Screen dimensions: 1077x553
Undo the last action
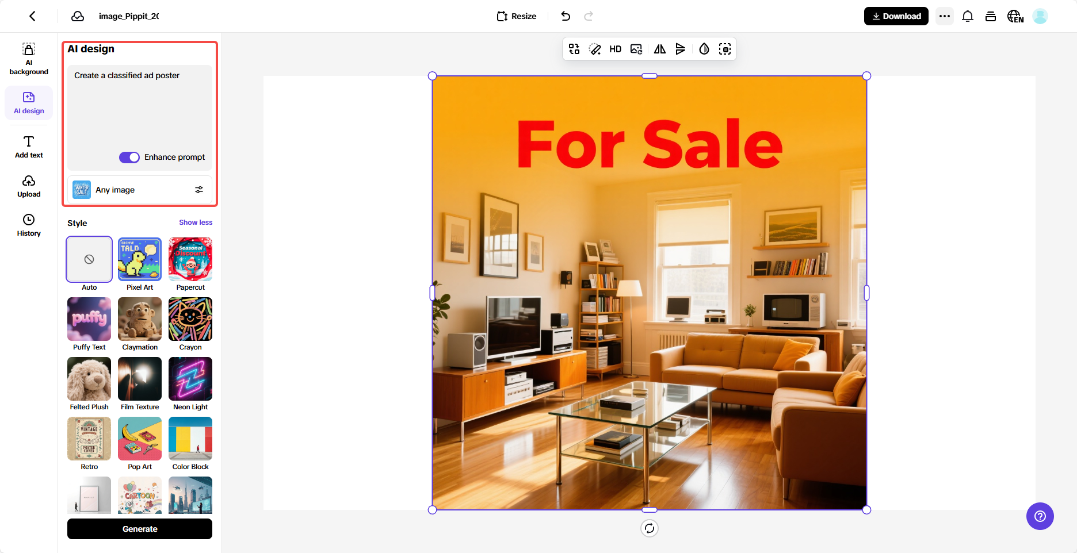pyautogui.click(x=565, y=16)
